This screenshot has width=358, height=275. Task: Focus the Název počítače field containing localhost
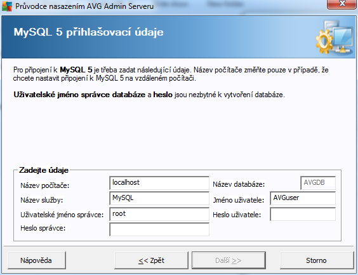pos(159,183)
